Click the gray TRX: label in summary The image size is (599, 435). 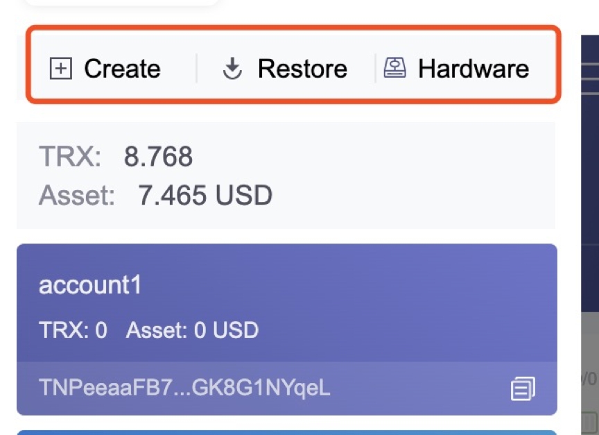70,157
